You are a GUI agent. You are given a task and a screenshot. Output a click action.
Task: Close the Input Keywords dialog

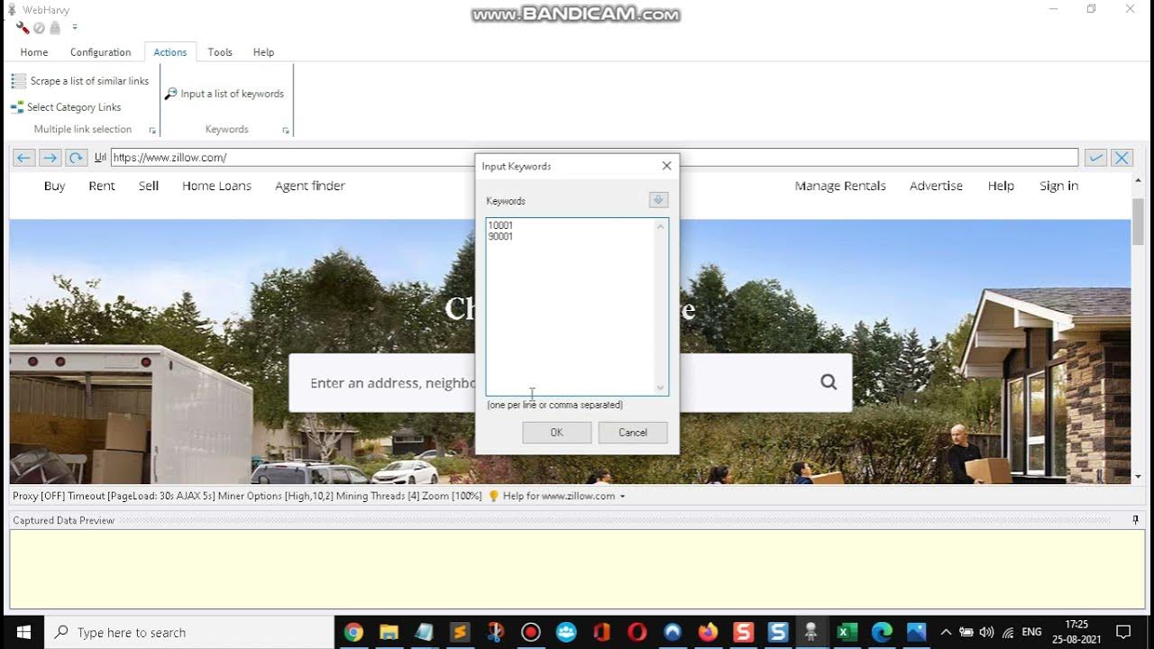point(666,166)
